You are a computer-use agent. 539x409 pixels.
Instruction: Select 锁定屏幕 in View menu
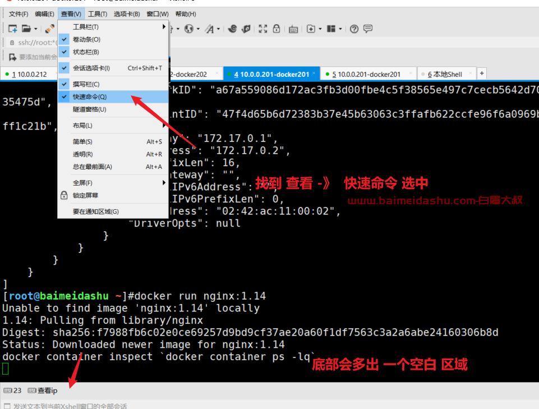(x=113, y=195)
